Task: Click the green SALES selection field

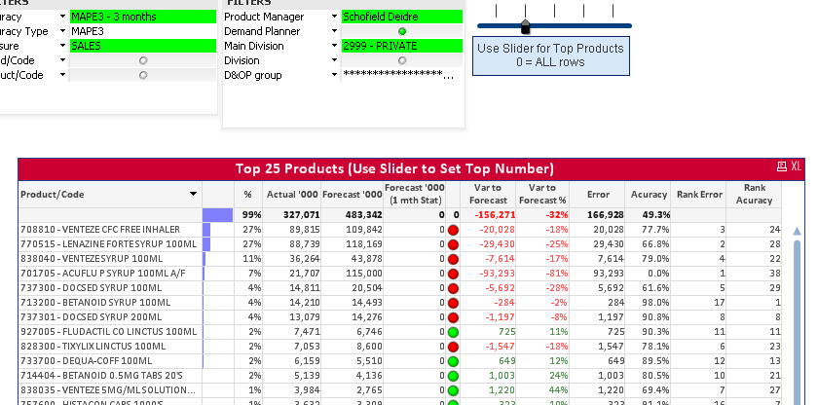Action: pyautogui.click(x=143, y=46)
